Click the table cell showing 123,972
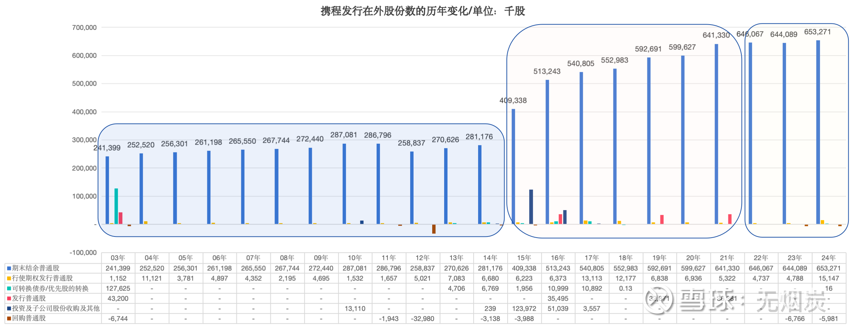 click(x=524, y=308)
